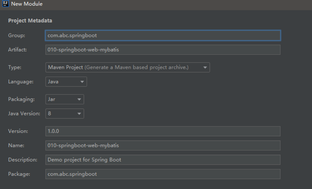Viewport: 312px width, 189px height.
Task: Click the IntelliJ icon in title bar
Action: [x=5, y=4]
